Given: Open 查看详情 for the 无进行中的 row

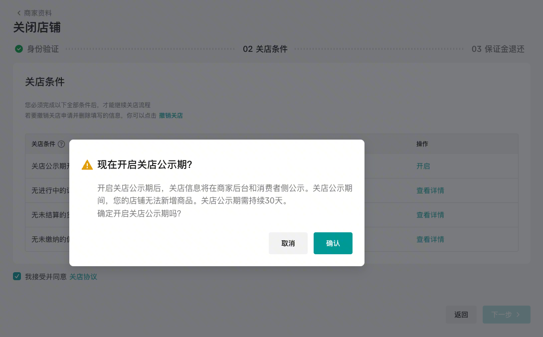Looking at the screenshot, I should (x=430, y=190).
